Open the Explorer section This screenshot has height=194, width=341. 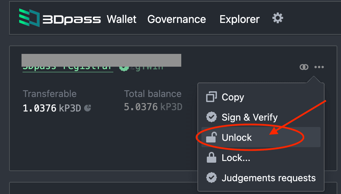pos(239,19)
